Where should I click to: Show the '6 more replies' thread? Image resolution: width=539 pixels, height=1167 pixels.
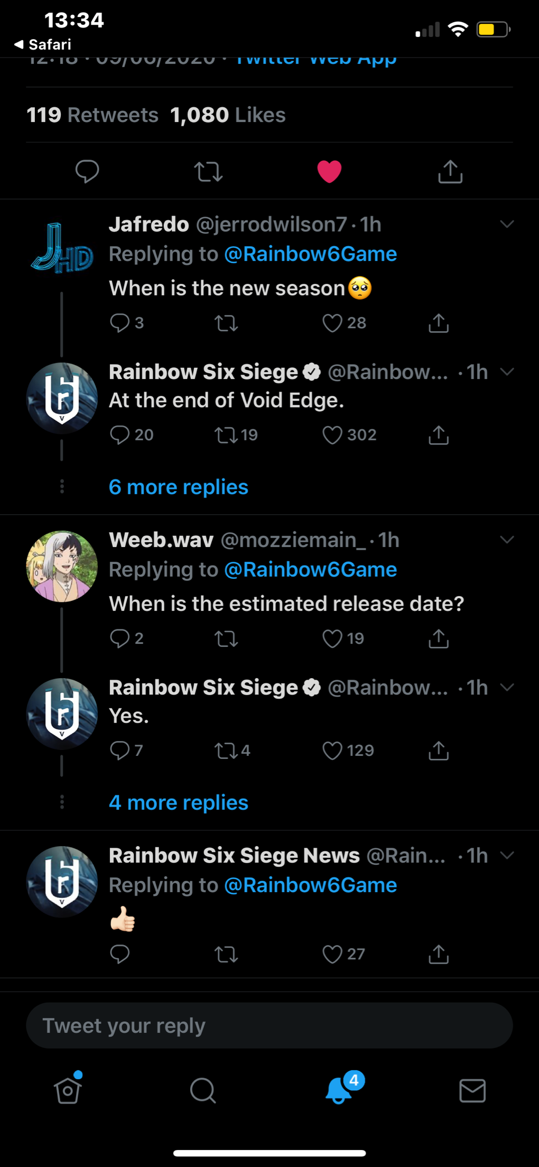pyautogui.click(x=178, y=486)
